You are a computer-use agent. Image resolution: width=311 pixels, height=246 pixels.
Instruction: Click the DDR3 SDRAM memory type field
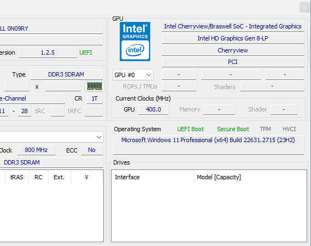[67, 74]
